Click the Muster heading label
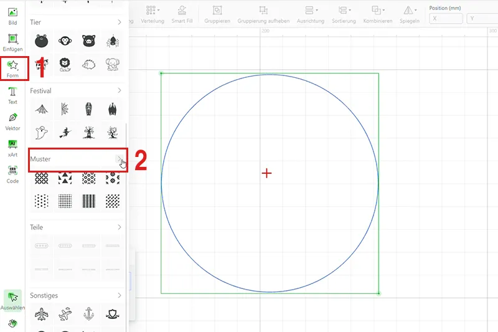498x332 pixels. click(40, 159)
